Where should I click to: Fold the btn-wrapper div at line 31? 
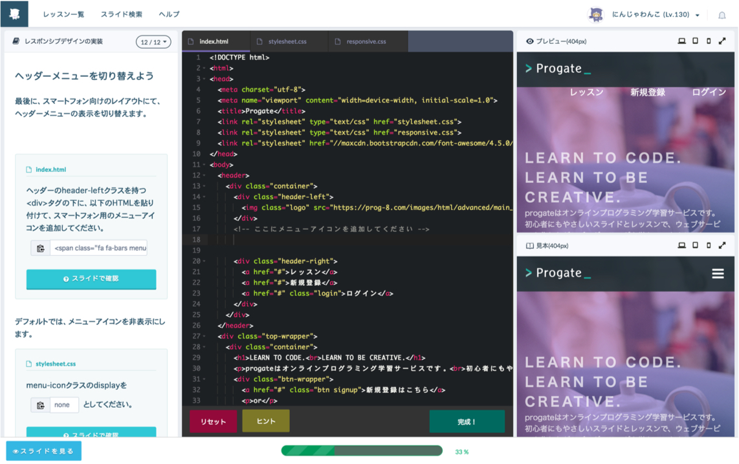204,379
